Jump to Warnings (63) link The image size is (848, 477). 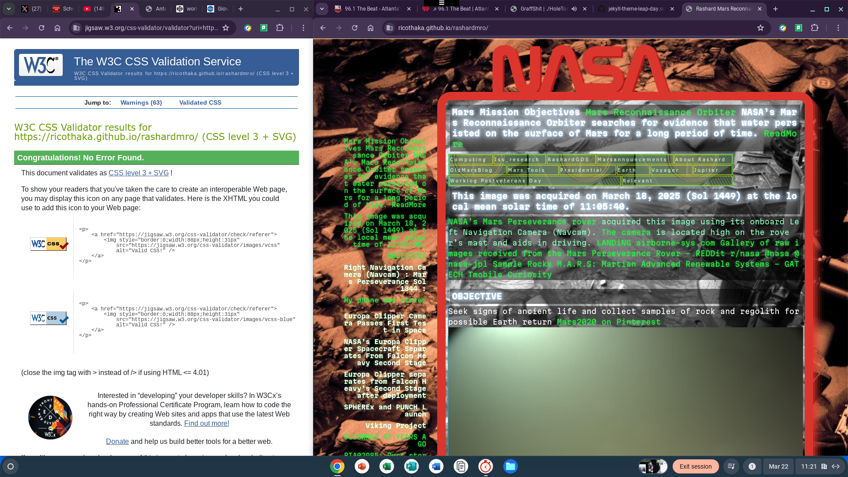(141, 102)
